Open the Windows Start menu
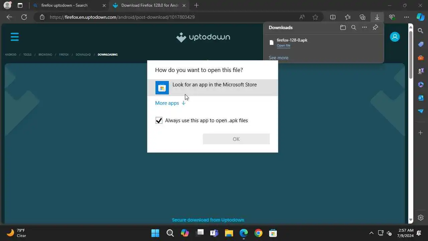The height and width of the screenshot is (241, 428). click(x=155, y=233)
